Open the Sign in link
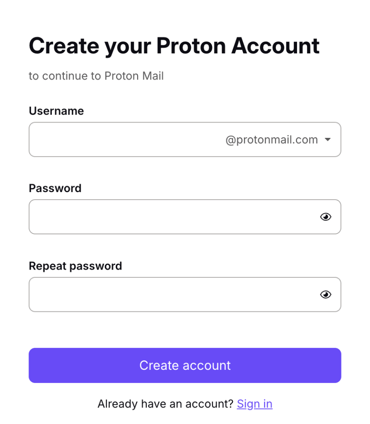The width and height of the screenshot is (370, 424). tap(254, 404)
